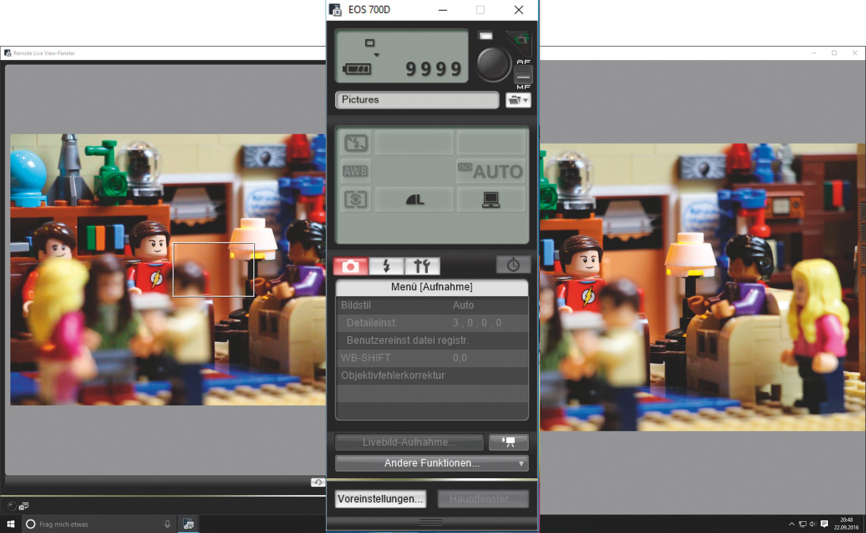Click the Voreinstellungen button
The image size is (866, 533).
tap(380, 499)
